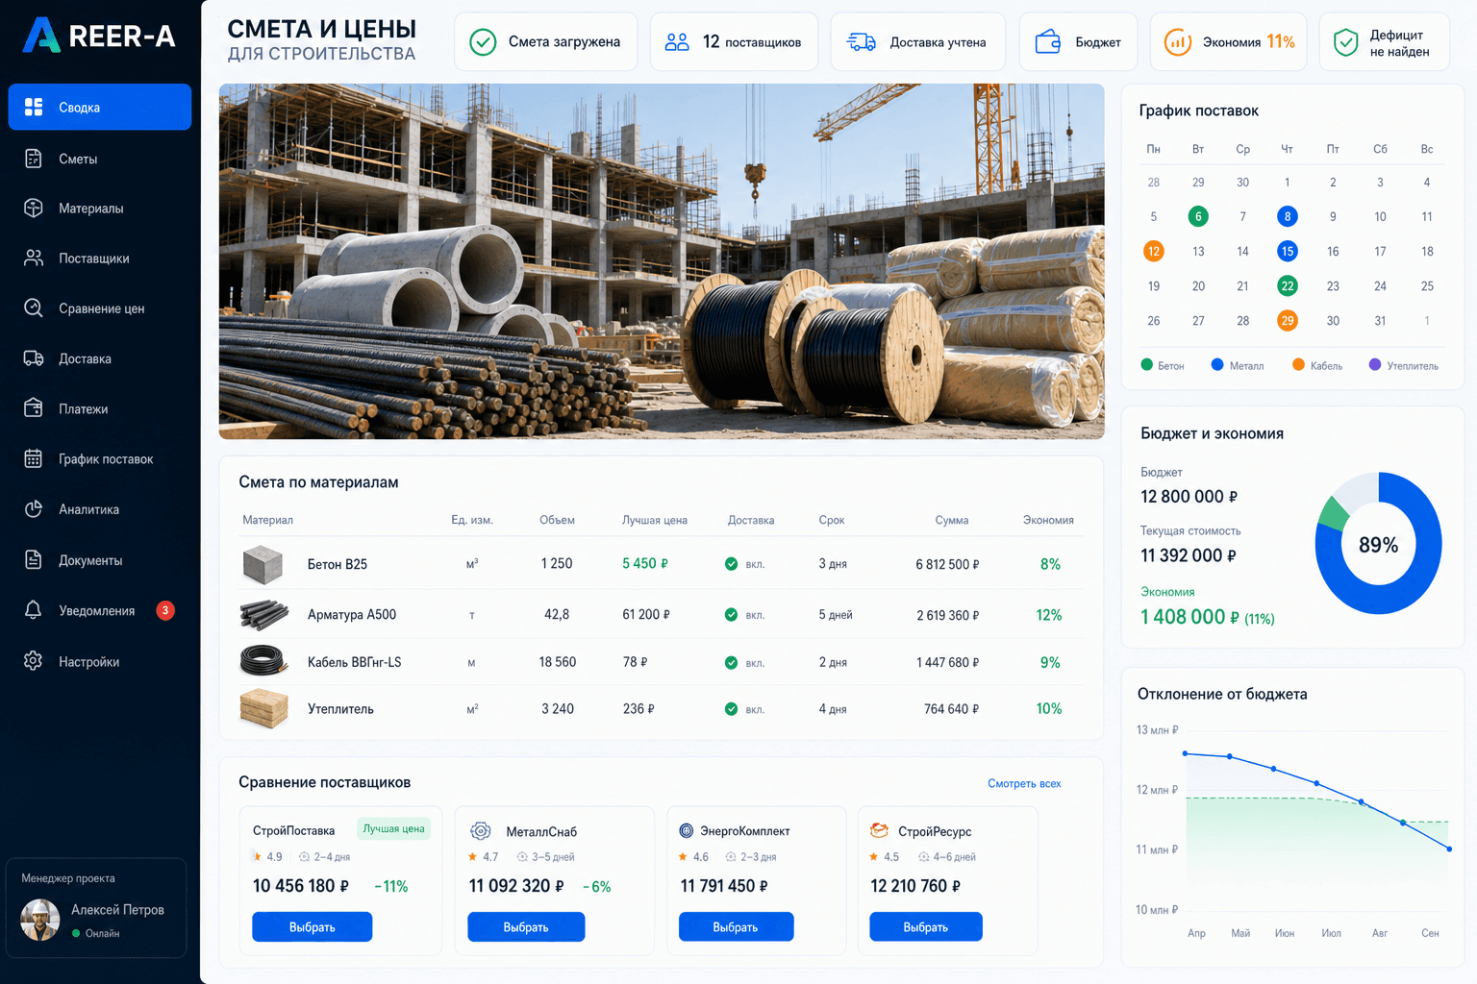Image resolution: width=1477 pixels, height=984 pixels.
Task: Choose supplier СтройПоставка with Выбрать button
Action: [313, 927]
